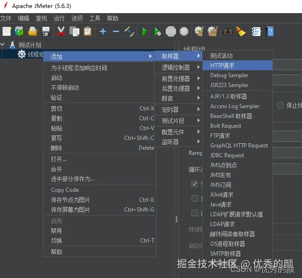Open the 后置处理器 submenu
Image resolution: width=302 pixels, height=278 pixels.
click(x=178, y=88)
